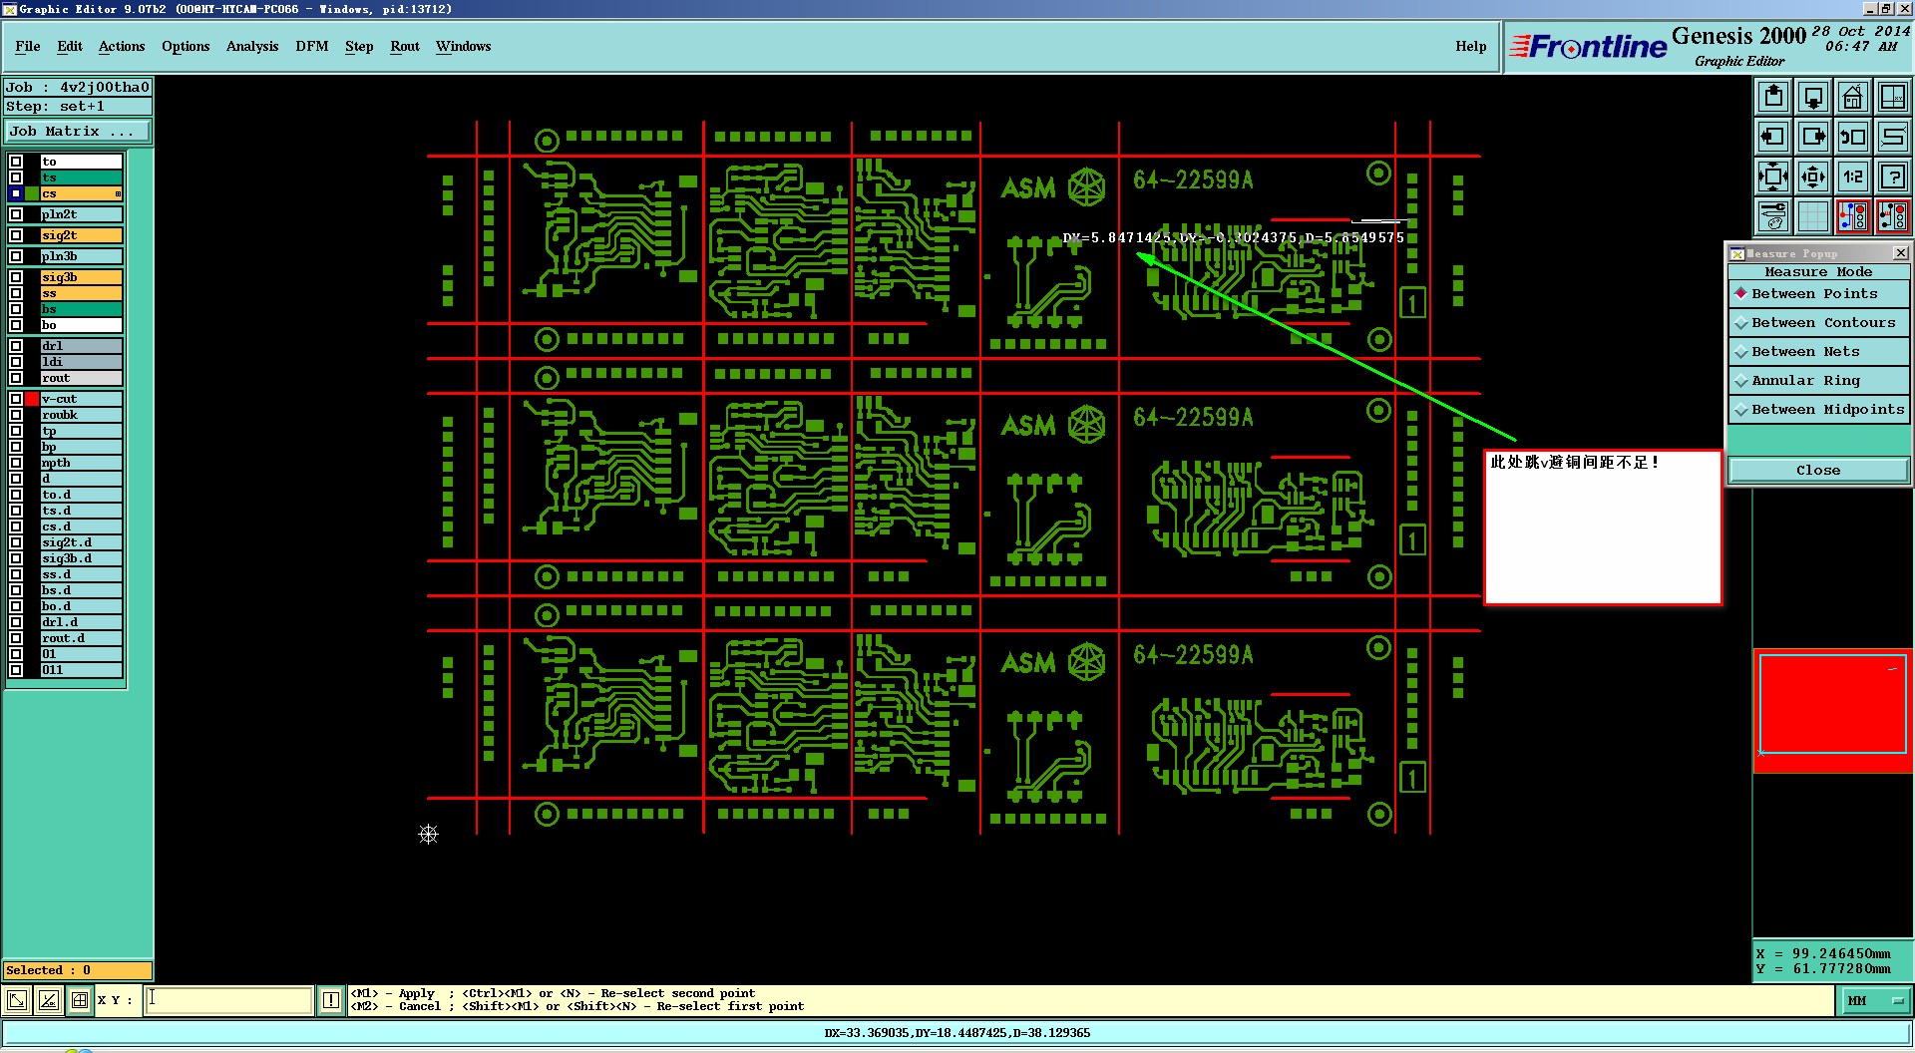Screen dimensions: 1915x1053
Task: Open the wrench and palette tools icon
Action: click(1773, 216)
